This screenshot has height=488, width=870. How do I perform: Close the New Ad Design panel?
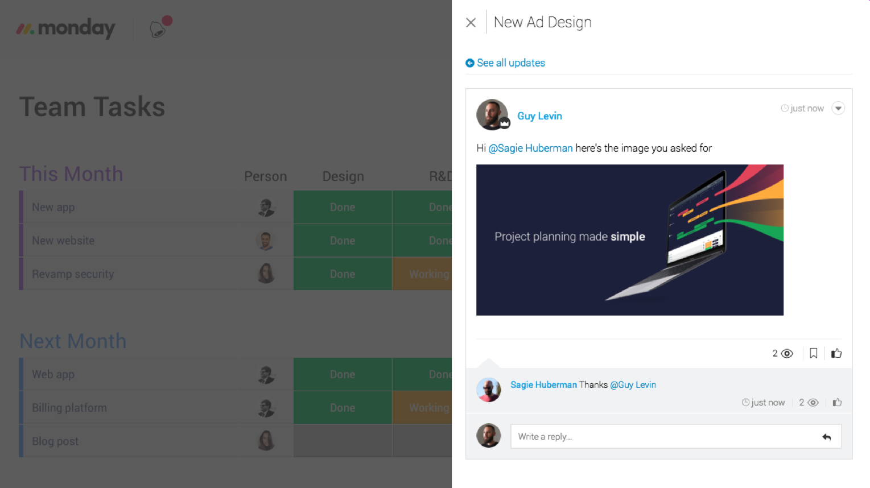(x=471, y=23)
